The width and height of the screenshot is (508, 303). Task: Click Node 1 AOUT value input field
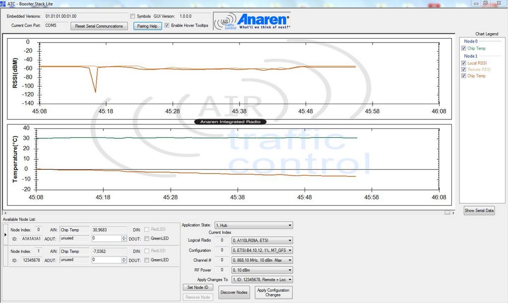[106, 260]
